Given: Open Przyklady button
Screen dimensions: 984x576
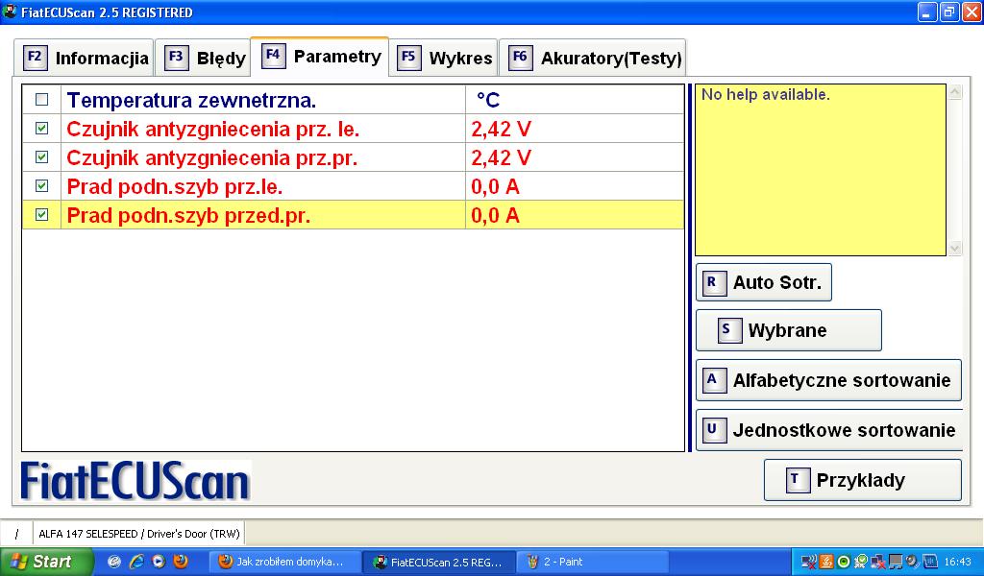Looking at the screenshot, I should pos(862,480).
